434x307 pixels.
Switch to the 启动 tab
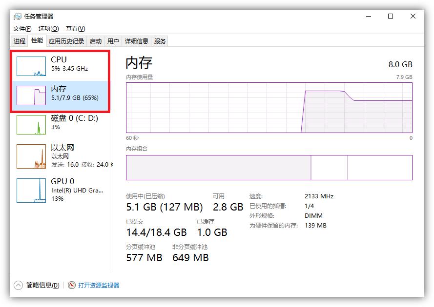[x=95, y=41]
